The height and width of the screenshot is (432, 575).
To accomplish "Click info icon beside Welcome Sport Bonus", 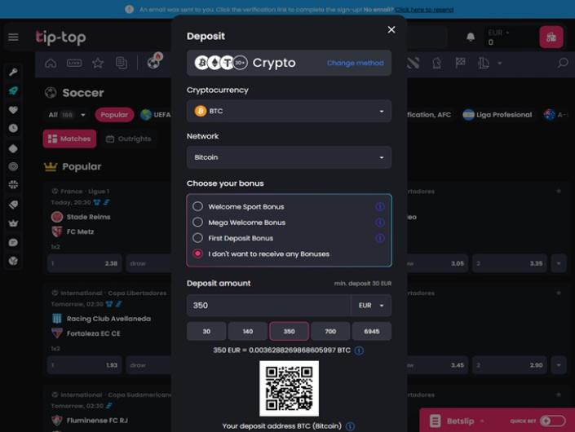I will (379, 207).
